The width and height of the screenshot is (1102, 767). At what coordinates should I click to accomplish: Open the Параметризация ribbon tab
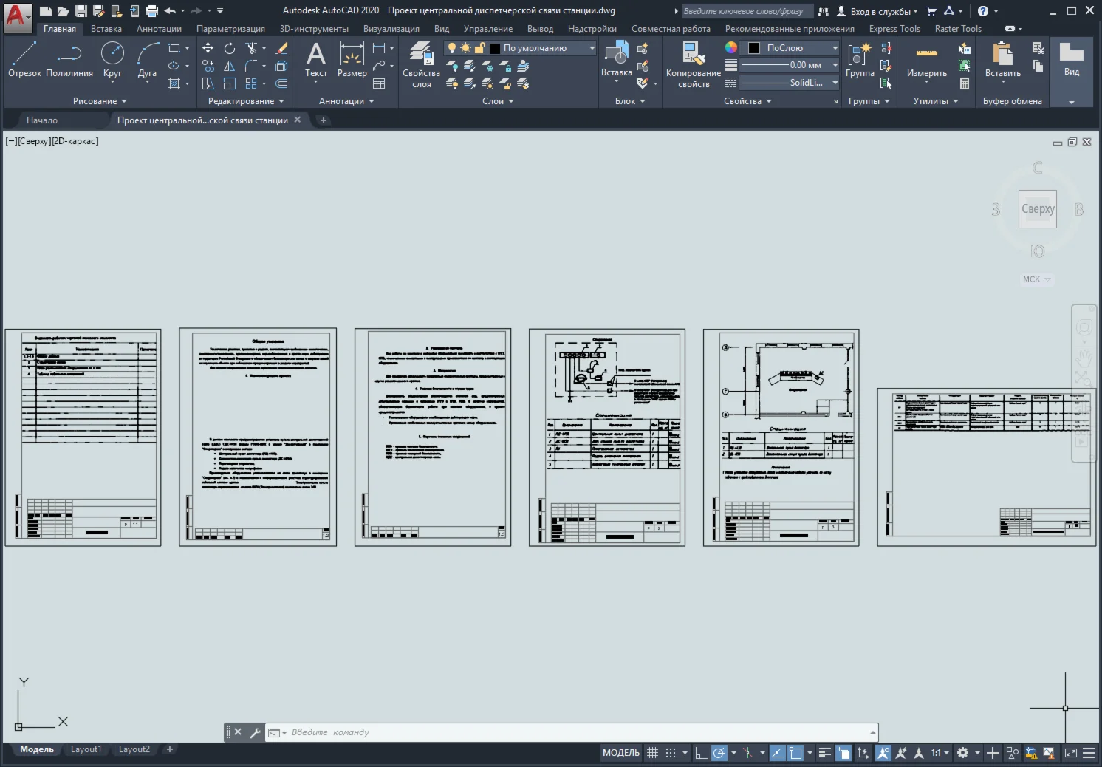[x=230, y=29]
